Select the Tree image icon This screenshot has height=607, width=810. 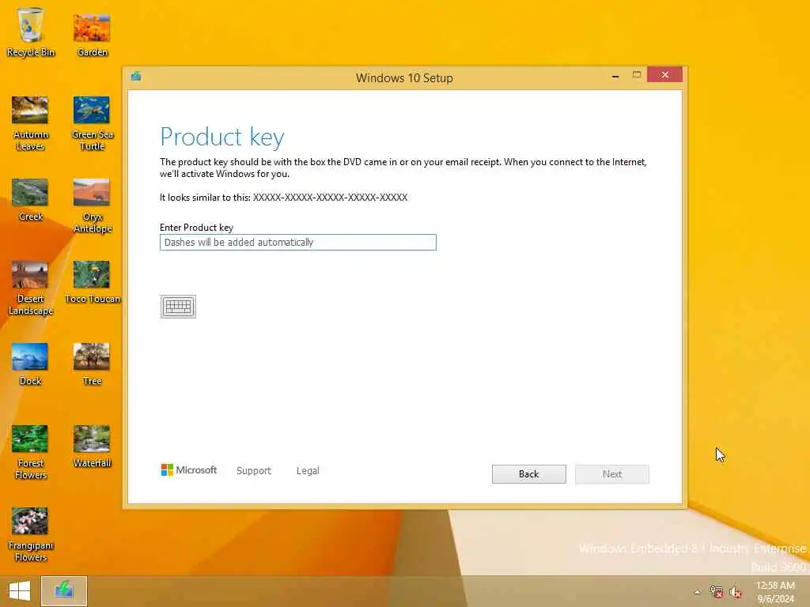pos(92,364)
